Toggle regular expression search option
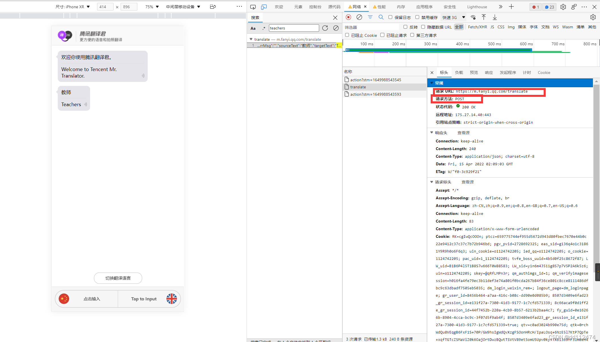Viewport: 600px width, 342px height. click(264, 28)
